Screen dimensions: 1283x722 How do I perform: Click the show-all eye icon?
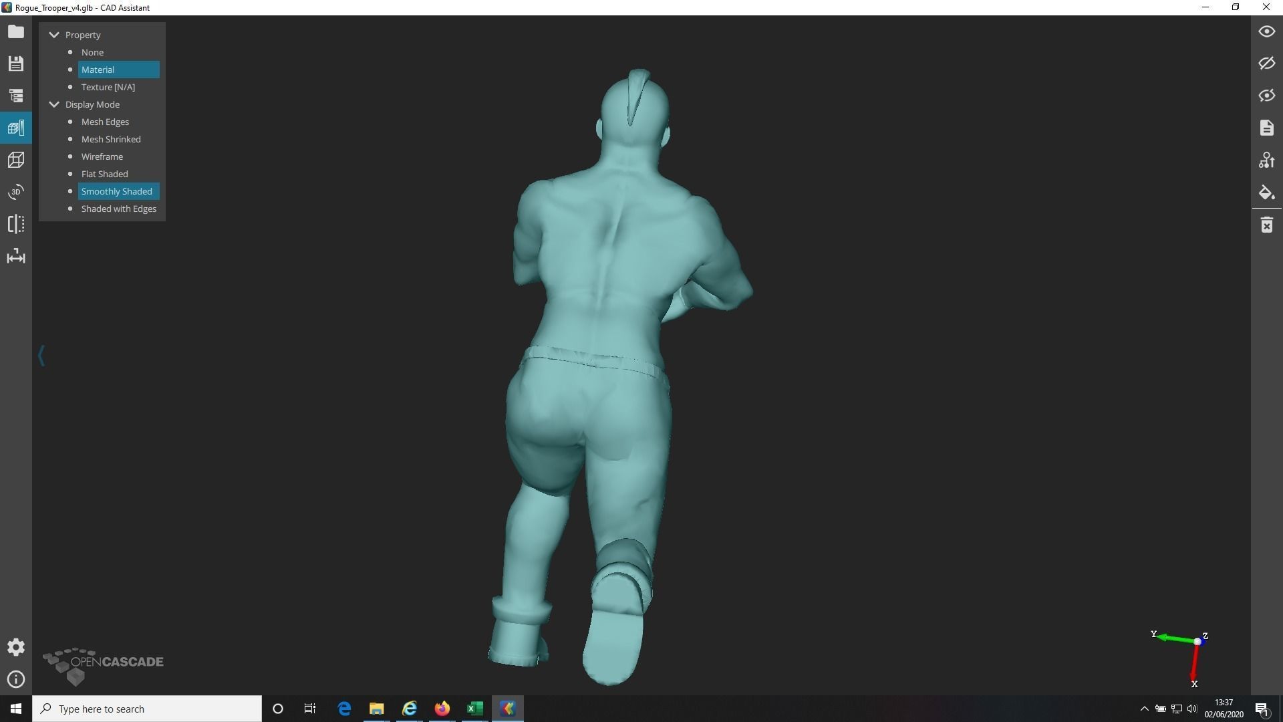click(1266, 31)
